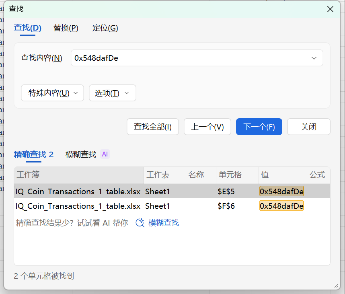Click the AI badge beside 模糊查找 tab
The image size is (345, 294).
coord(105,154)
